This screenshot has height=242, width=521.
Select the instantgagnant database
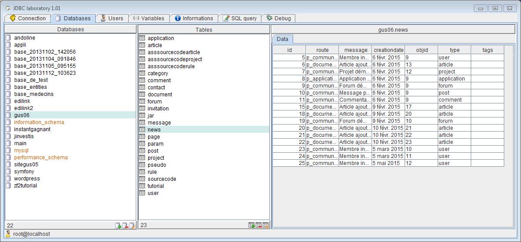point(71,129)
